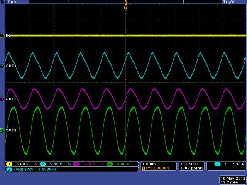This screenshot has height=185, width=247.
Task: Click the record view bar at top
Action: (x=125, y=2)
